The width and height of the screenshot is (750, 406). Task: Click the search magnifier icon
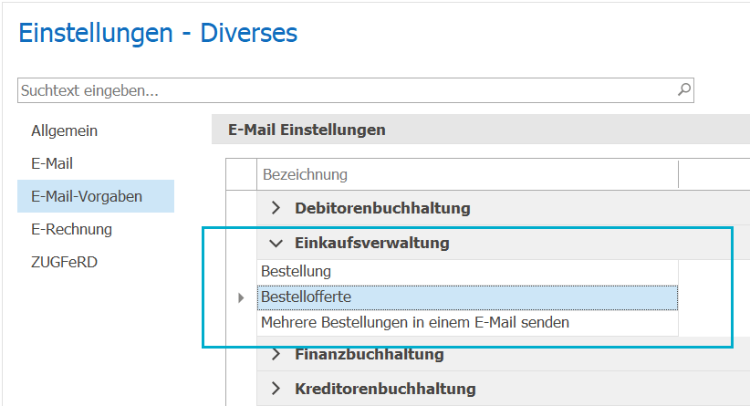pyautogui.click(x=684, y=89)
